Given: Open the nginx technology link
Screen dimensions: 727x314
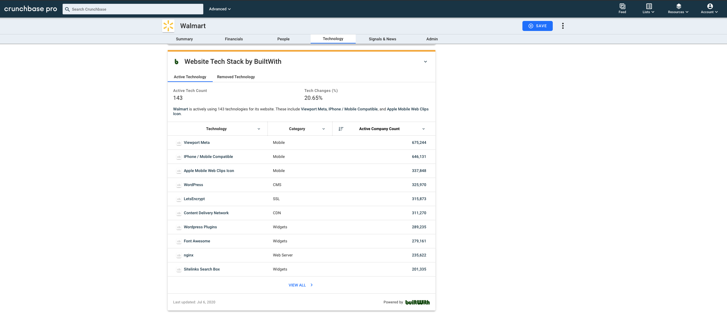Looking at the screenshot, I should (x=189, y=255).
